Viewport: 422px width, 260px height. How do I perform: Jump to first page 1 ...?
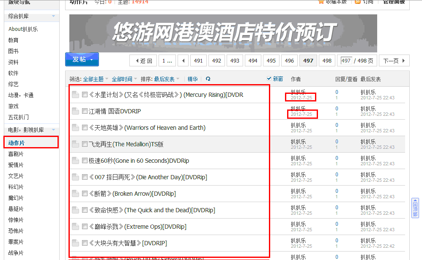pyautogui.click(x=167, y=60)
